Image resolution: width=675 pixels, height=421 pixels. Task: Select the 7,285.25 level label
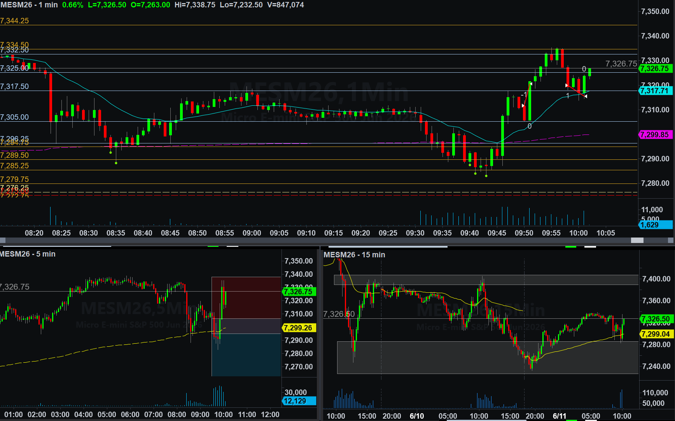[x=14, y=166]
